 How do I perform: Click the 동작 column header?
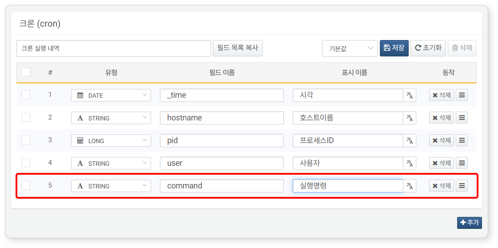pyautogui.click(x=448, y=72)
